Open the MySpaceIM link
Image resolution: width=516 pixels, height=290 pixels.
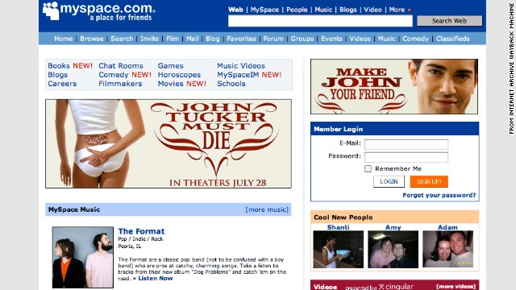coord(238,75)
